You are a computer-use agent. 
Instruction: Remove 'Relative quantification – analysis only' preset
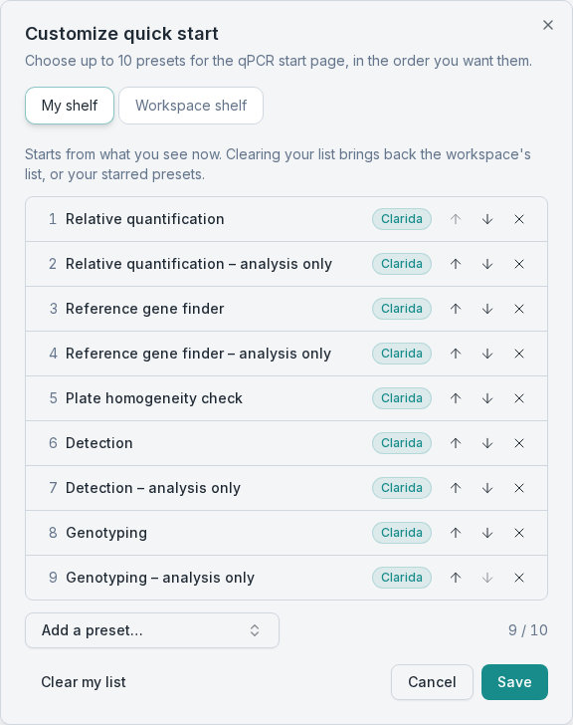(x=519, y=264)
